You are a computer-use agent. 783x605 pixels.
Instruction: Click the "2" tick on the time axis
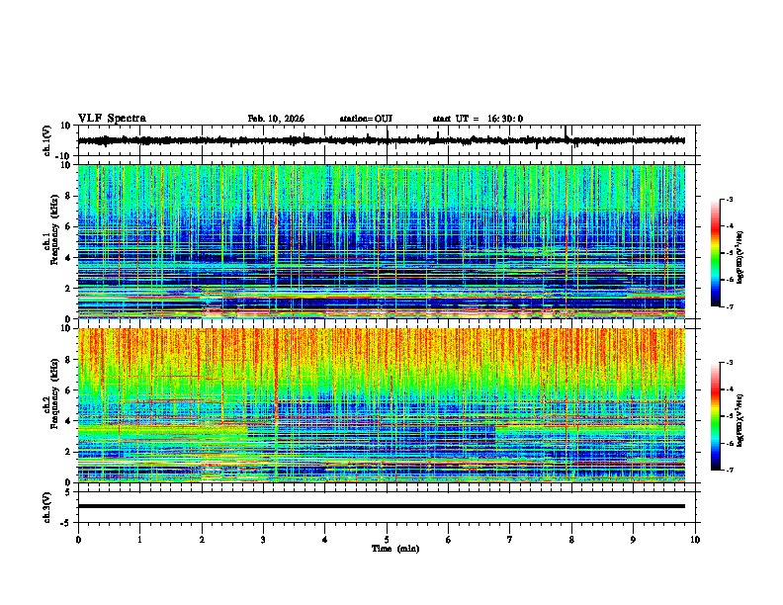(202, 540)
